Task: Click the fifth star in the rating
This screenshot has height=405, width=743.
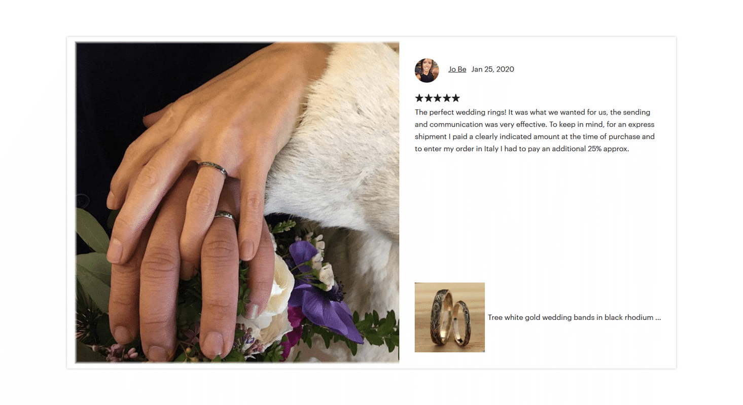Action: click(455, 98)
